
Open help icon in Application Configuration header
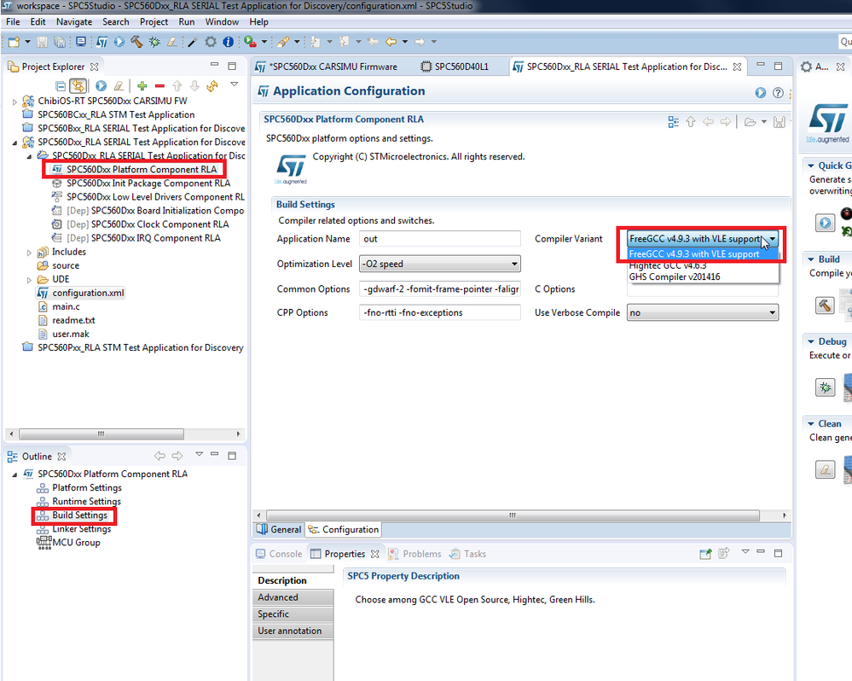pos(778,93)
